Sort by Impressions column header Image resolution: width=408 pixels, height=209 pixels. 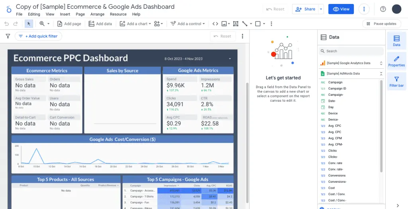click(171, 186)
